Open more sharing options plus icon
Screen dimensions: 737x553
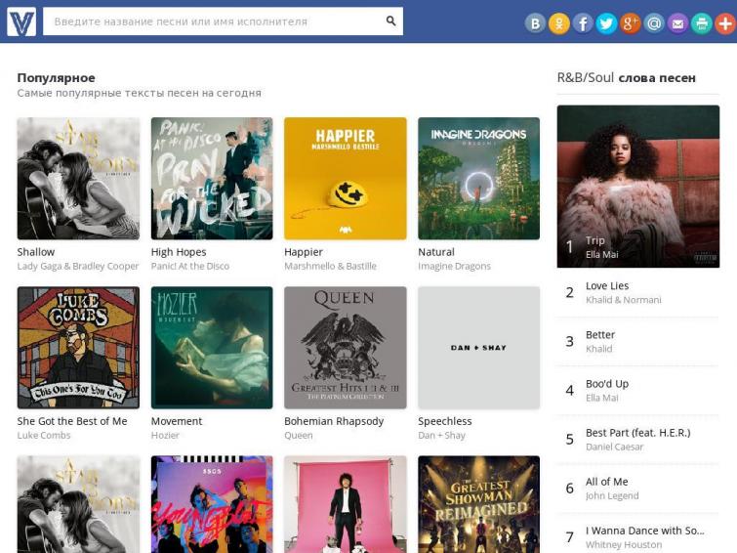725,23
